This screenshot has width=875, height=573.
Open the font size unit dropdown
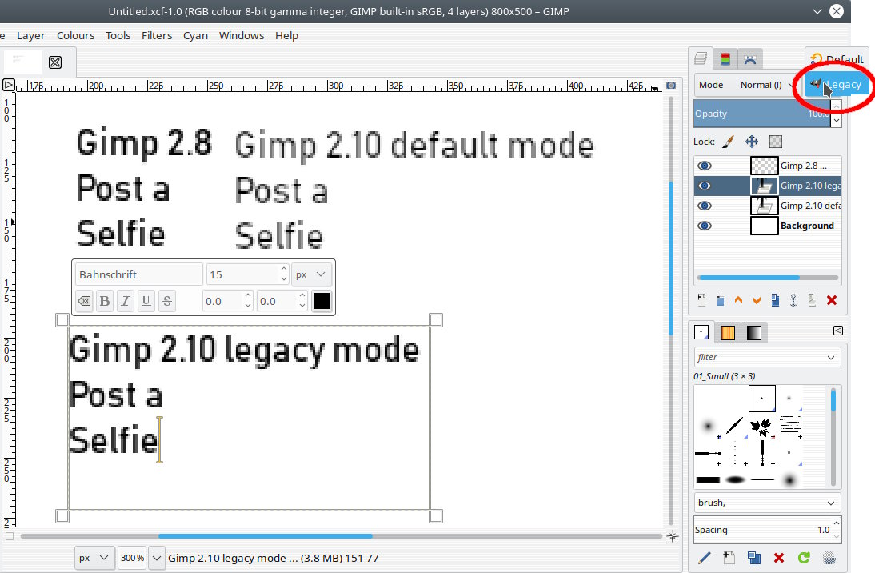pos(311,274)
